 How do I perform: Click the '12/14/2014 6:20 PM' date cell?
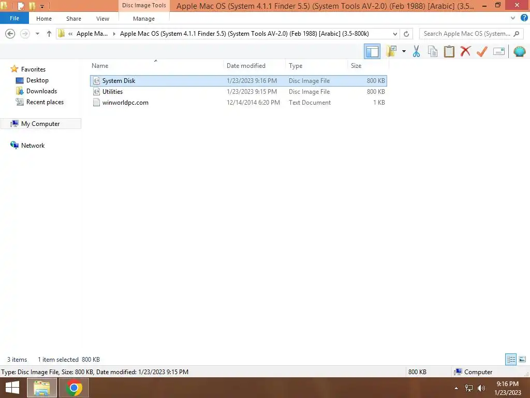tap(253, 102)
